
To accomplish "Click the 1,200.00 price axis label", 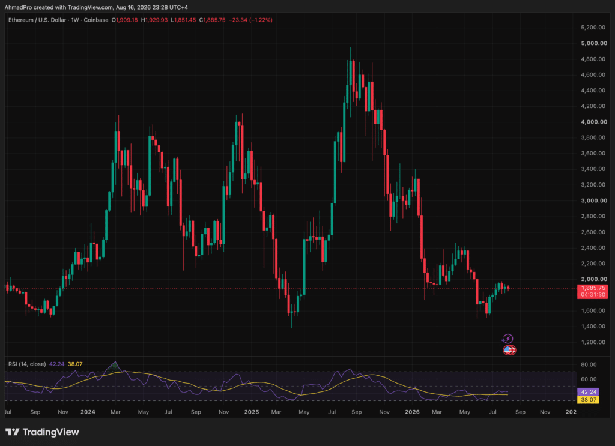I will coord(593,342).
